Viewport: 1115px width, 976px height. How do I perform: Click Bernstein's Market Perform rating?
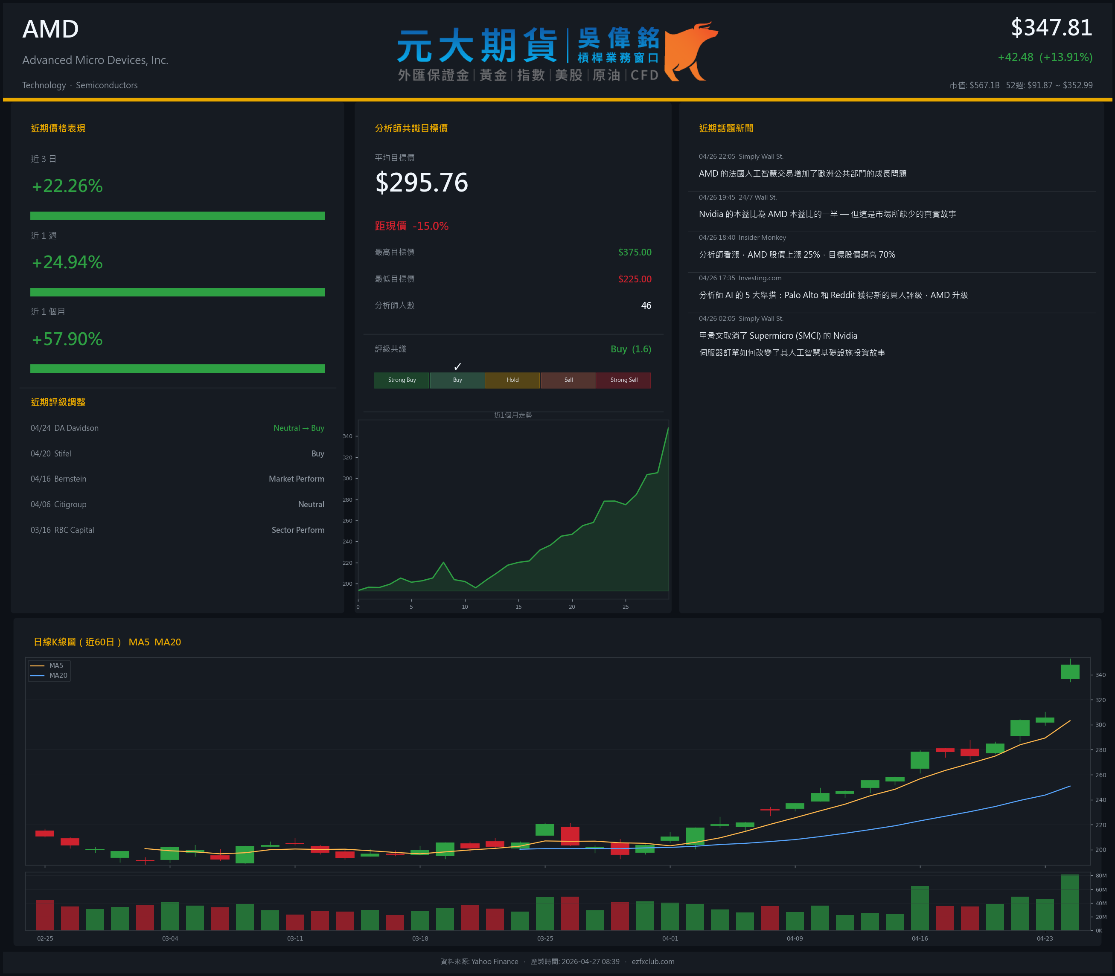[x=296, y=479]
